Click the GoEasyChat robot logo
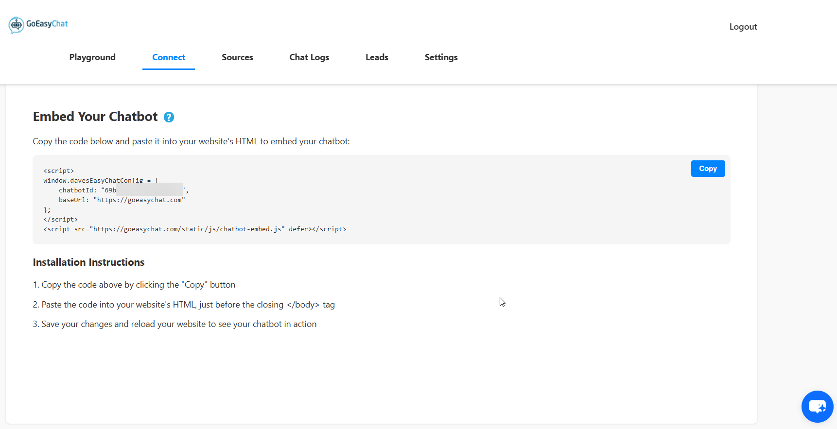The height and width of the screenshot is (429, 837). pyautogui.click(x=16, y=25)
